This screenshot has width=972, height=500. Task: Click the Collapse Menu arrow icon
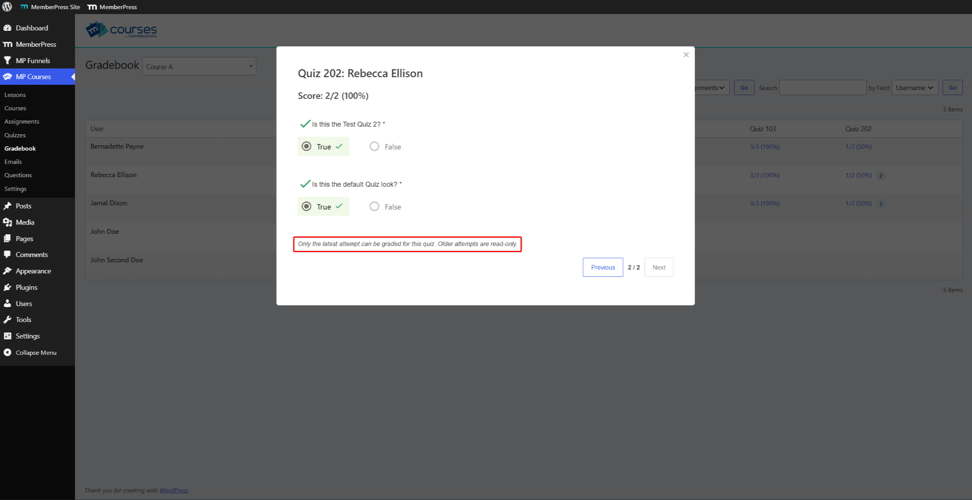pos(7,352)
